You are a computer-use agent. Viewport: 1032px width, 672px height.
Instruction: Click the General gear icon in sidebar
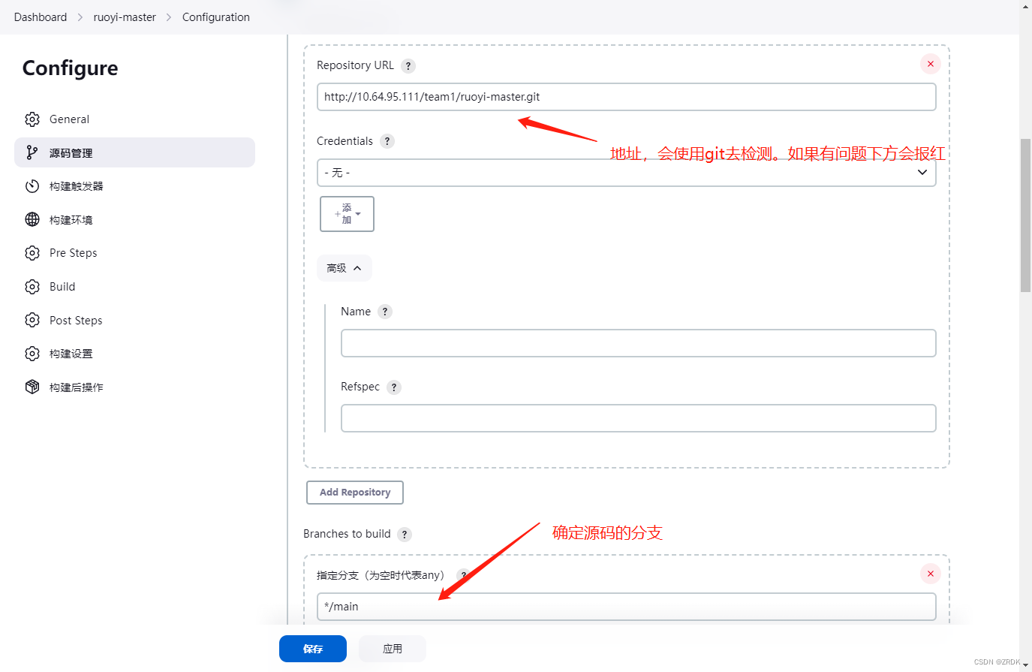[32, 119]
